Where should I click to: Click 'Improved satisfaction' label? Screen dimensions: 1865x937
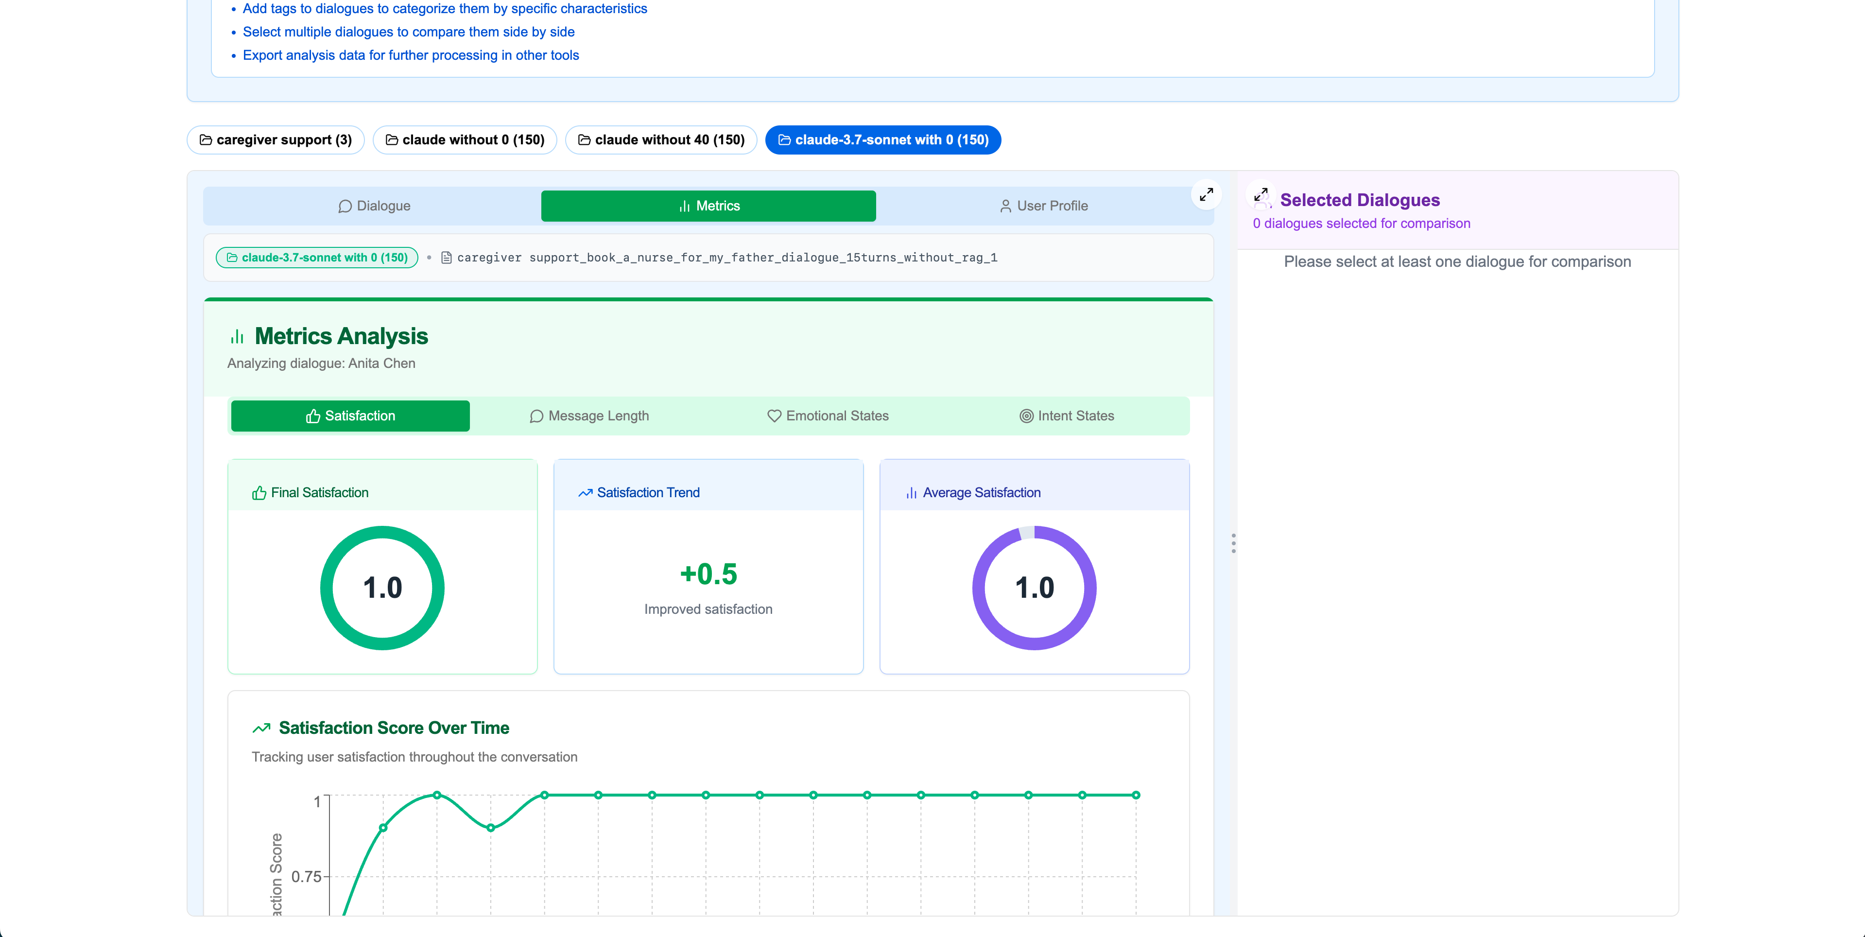(x=708, y=609)
